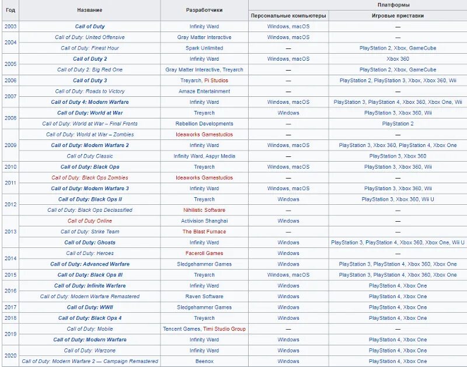Open Call of Duty: United Offensive link

[90, 37]
